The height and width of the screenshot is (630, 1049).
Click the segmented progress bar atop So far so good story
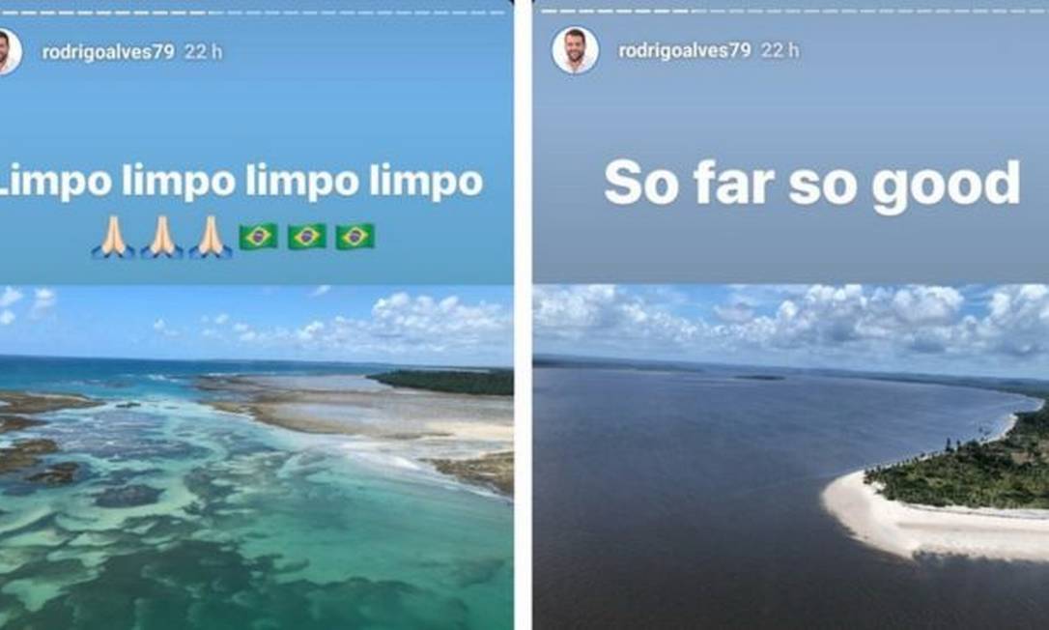[x=794, y=11]
